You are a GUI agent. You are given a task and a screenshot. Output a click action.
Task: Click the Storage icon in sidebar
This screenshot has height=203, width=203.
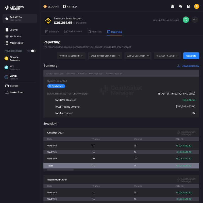[7, 86]
